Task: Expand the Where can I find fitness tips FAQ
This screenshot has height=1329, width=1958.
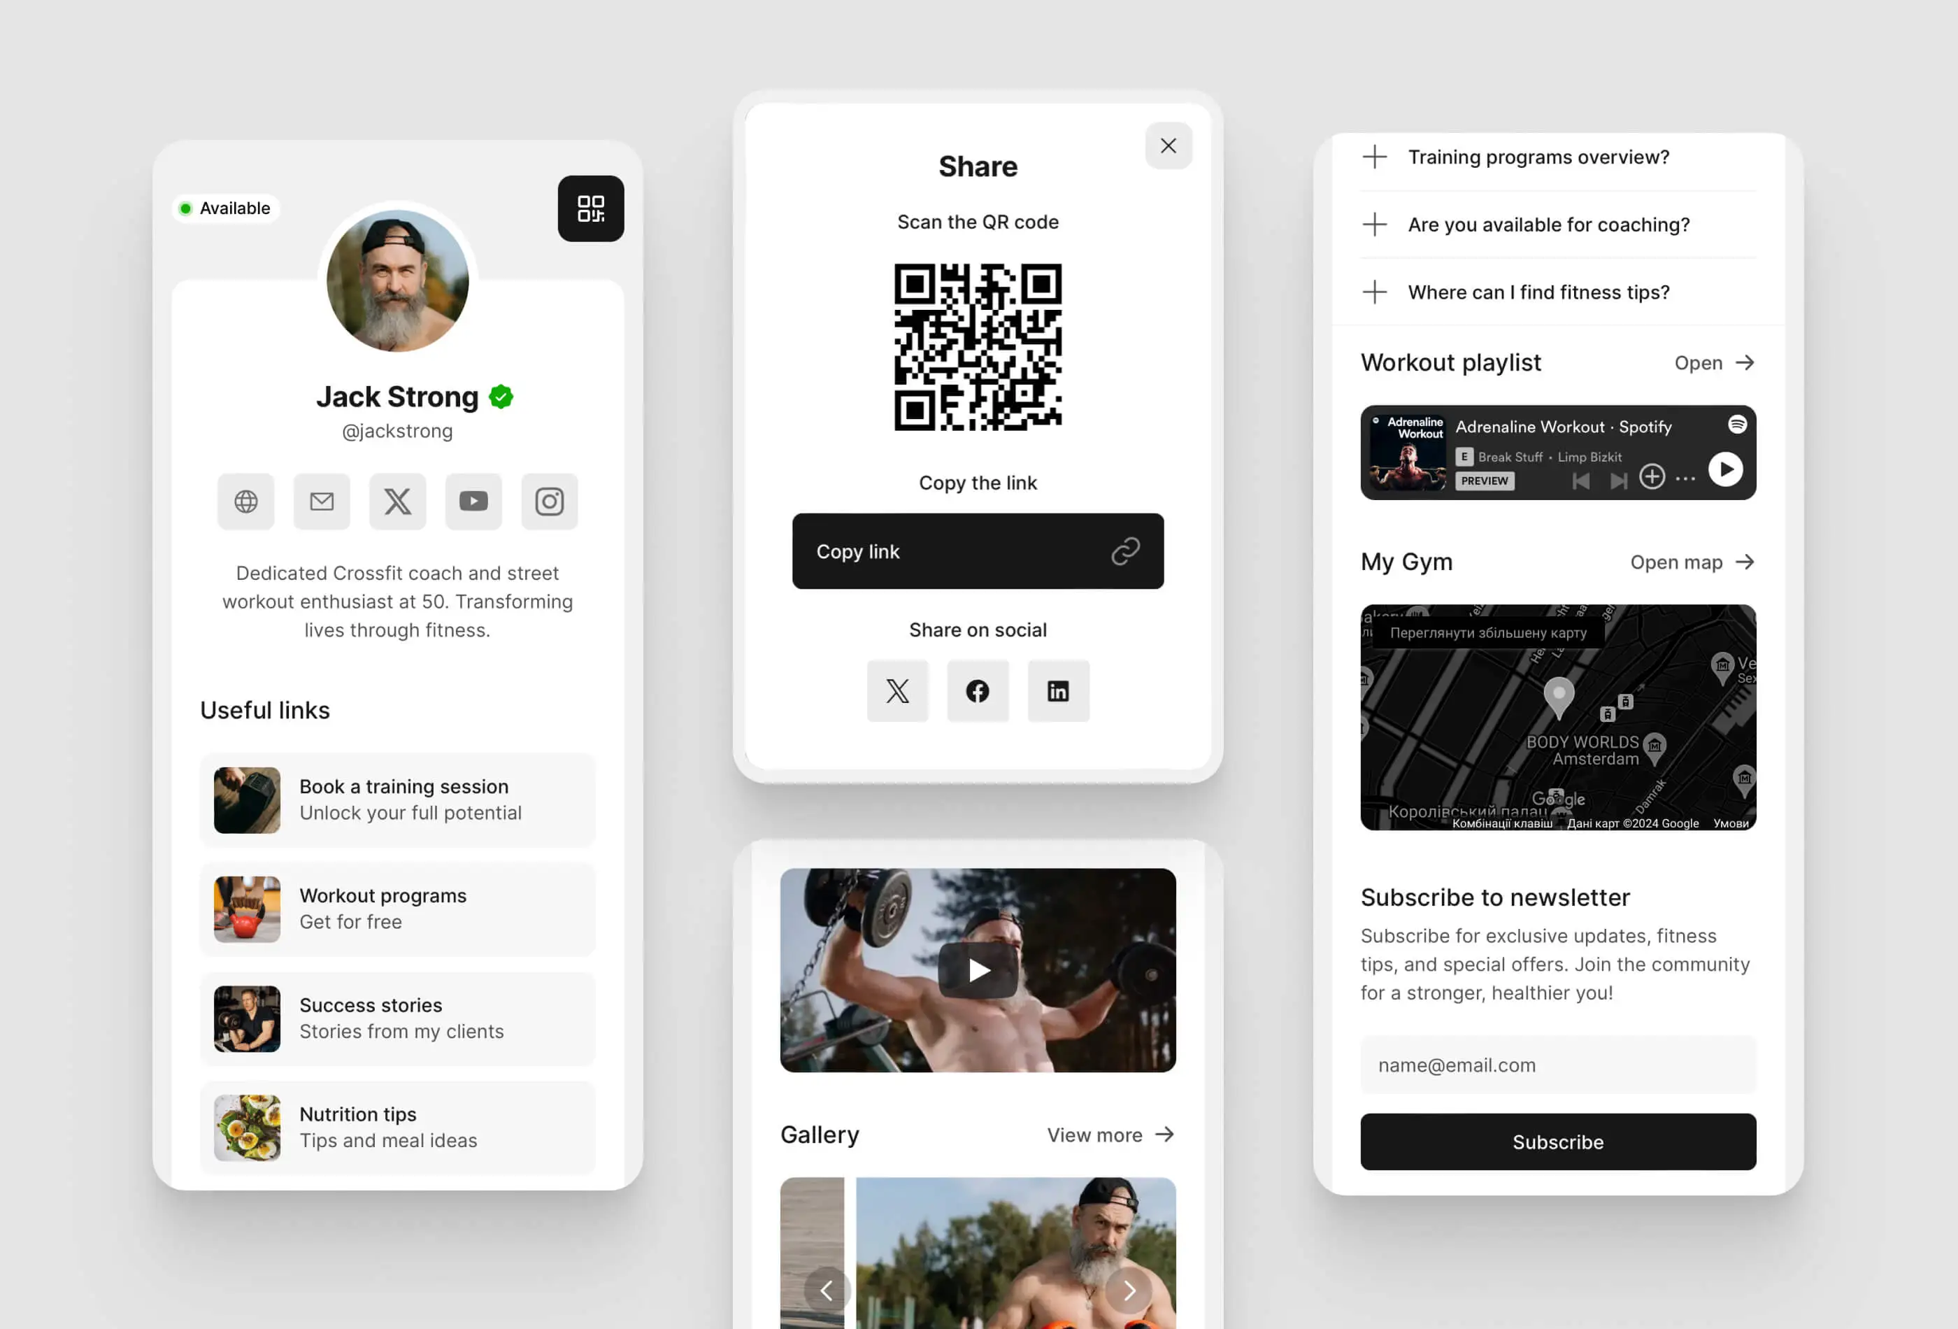Action: [x=1374, y=291]
